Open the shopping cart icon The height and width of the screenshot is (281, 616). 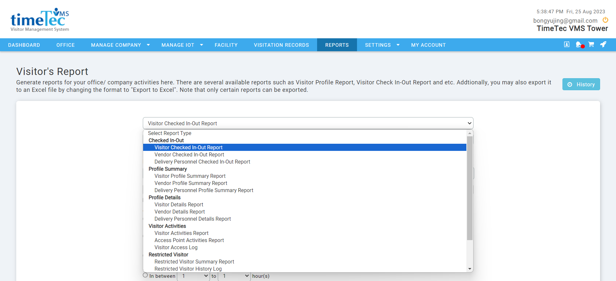click(591, 44)
